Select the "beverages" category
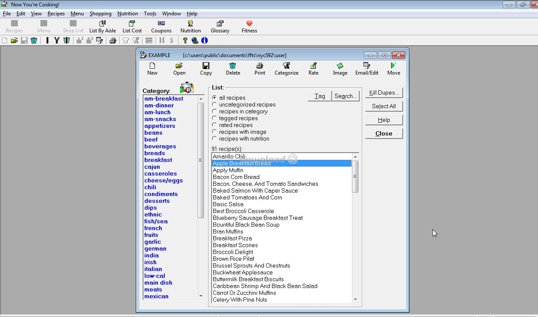Viewport: 538px width, 317px height. click(x=160, y=146)
